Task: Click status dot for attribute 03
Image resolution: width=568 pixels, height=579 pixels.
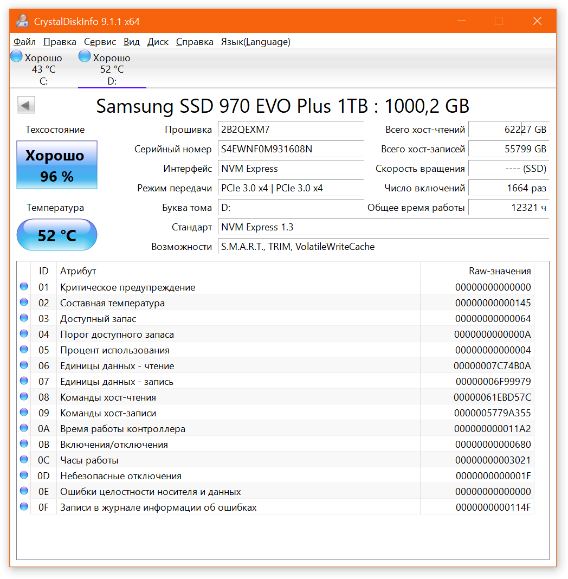Action: click(x=24, y=318)
